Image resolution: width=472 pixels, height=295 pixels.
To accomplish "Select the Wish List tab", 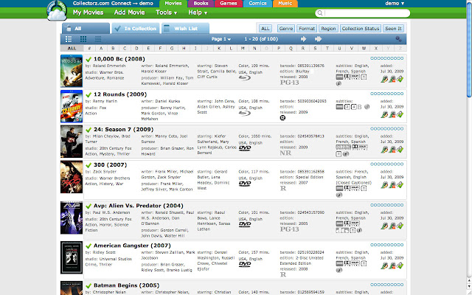I will tap(185, 28).
